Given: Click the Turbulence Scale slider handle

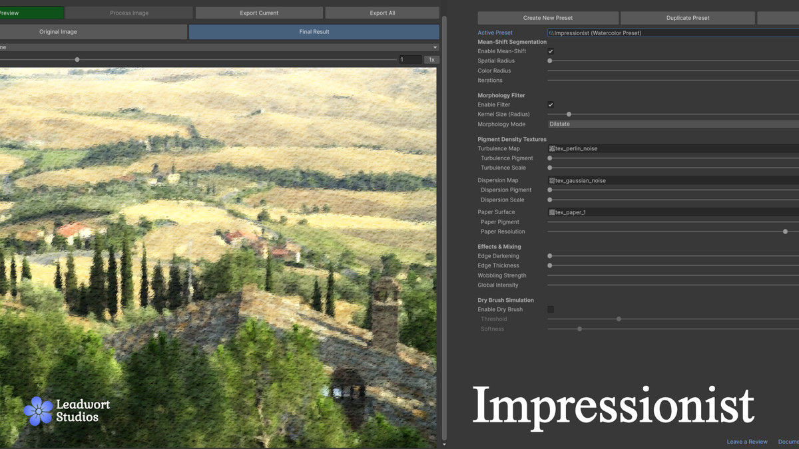Looking at the screenshot, I should pos(550,168).
